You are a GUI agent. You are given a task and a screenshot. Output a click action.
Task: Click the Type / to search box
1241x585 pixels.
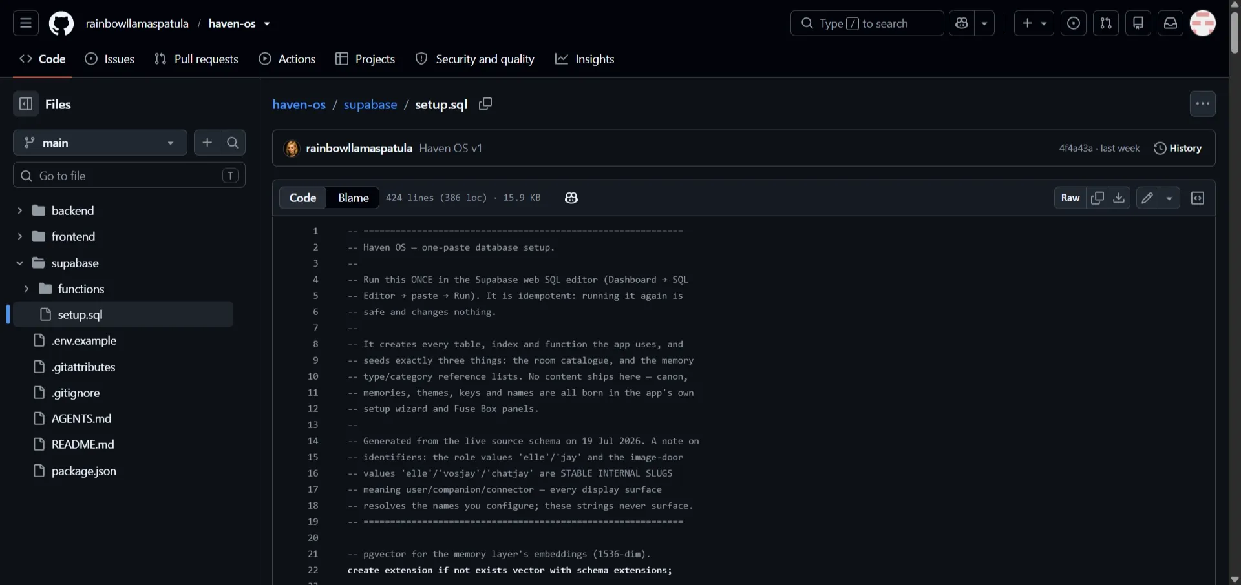(x=867, y=23)
